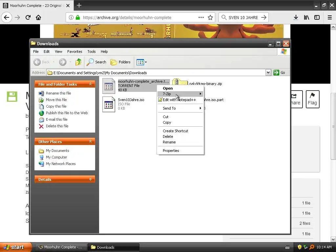Switch to Moorhuhn Complete taskbar item
This screenshot has height=252, width=336.
pos(61,247)
